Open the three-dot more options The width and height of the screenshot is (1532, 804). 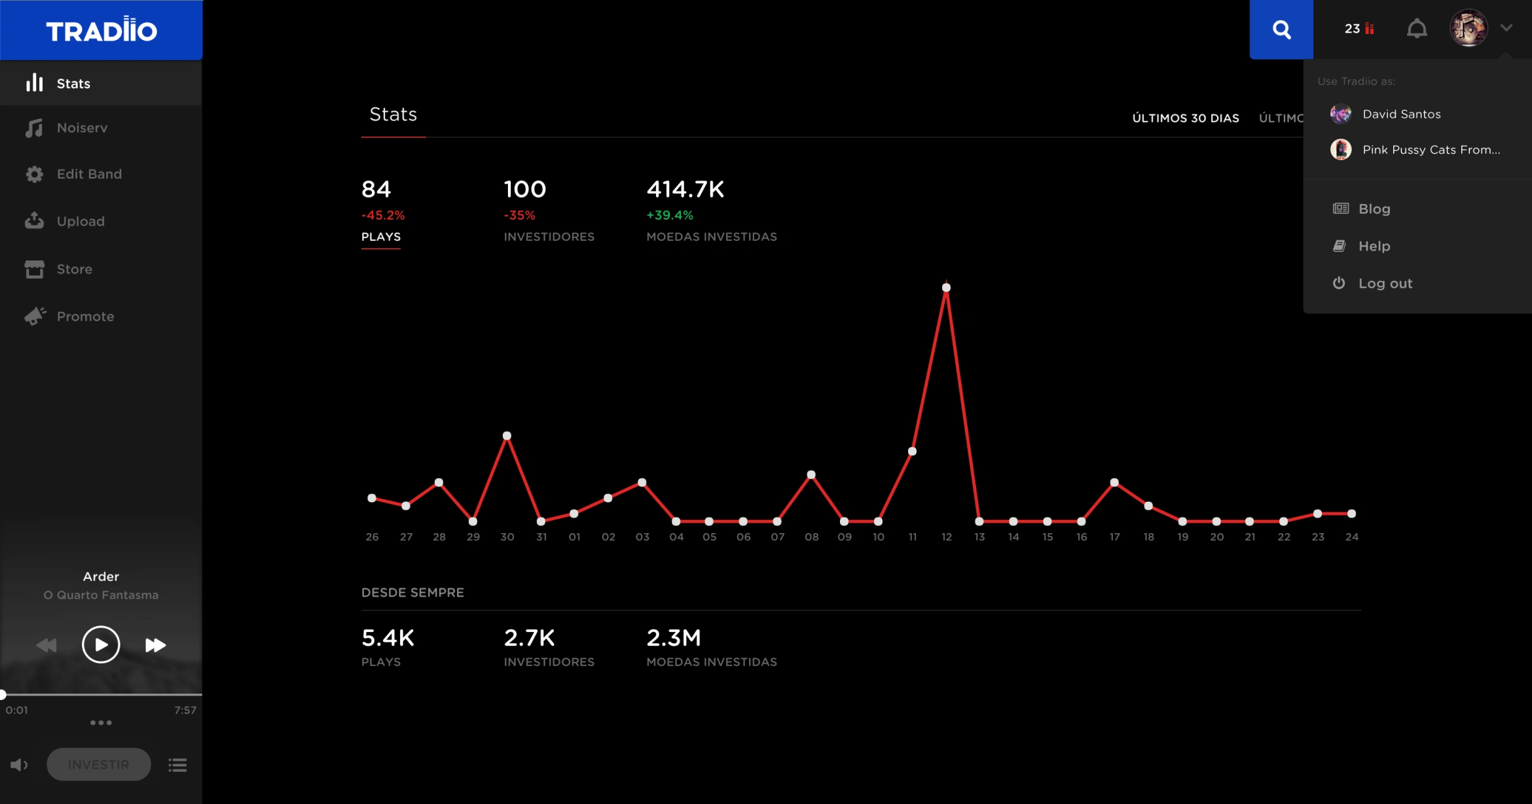[101, 723]
